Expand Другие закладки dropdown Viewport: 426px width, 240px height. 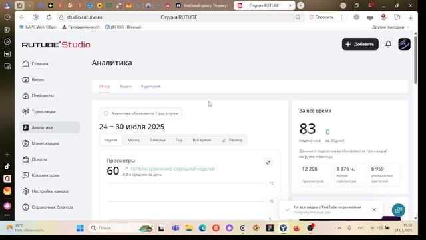pos(391,27)
